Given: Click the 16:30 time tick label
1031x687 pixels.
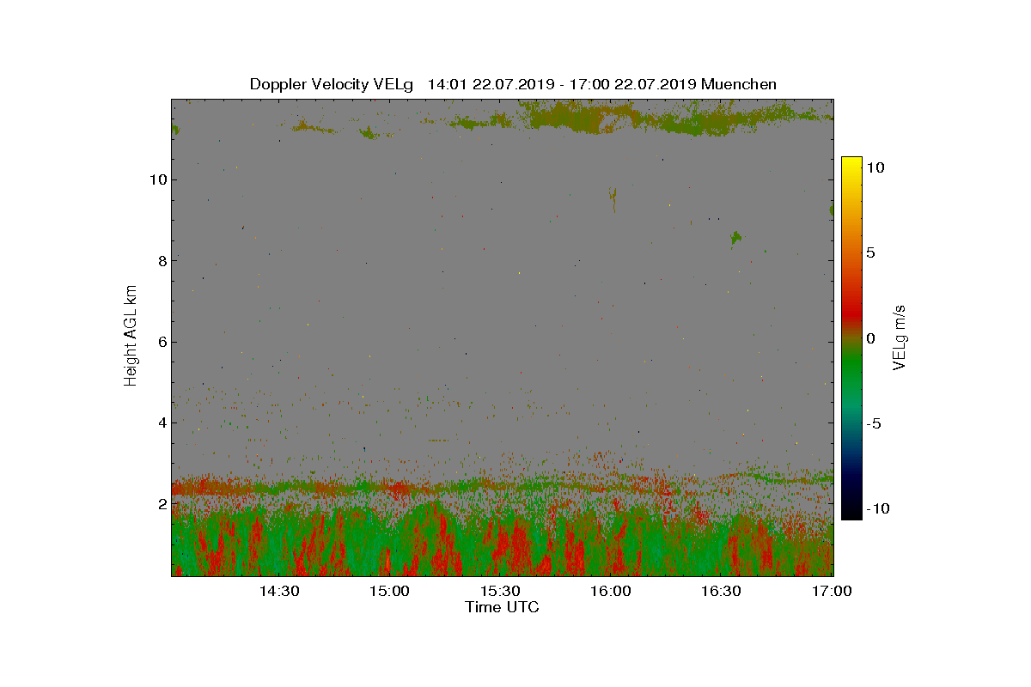Looking at the screenshot, I should [723, 592].
